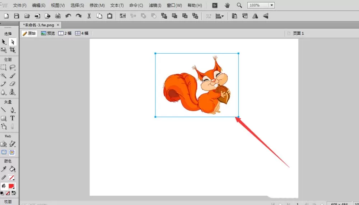
Task: Open the 100% zoom dropdown
Action: pos(271,5)
